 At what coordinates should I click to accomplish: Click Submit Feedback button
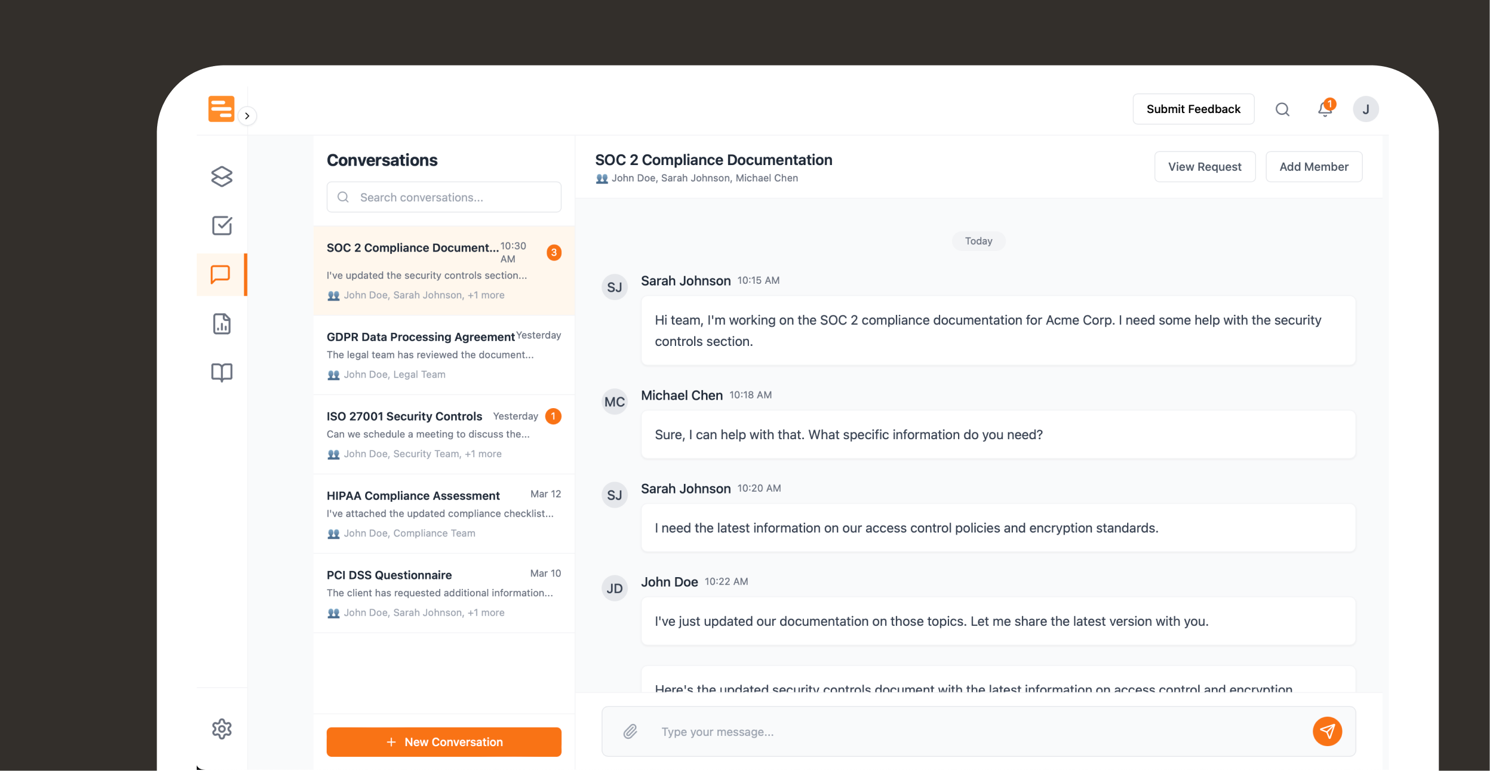1193,109
